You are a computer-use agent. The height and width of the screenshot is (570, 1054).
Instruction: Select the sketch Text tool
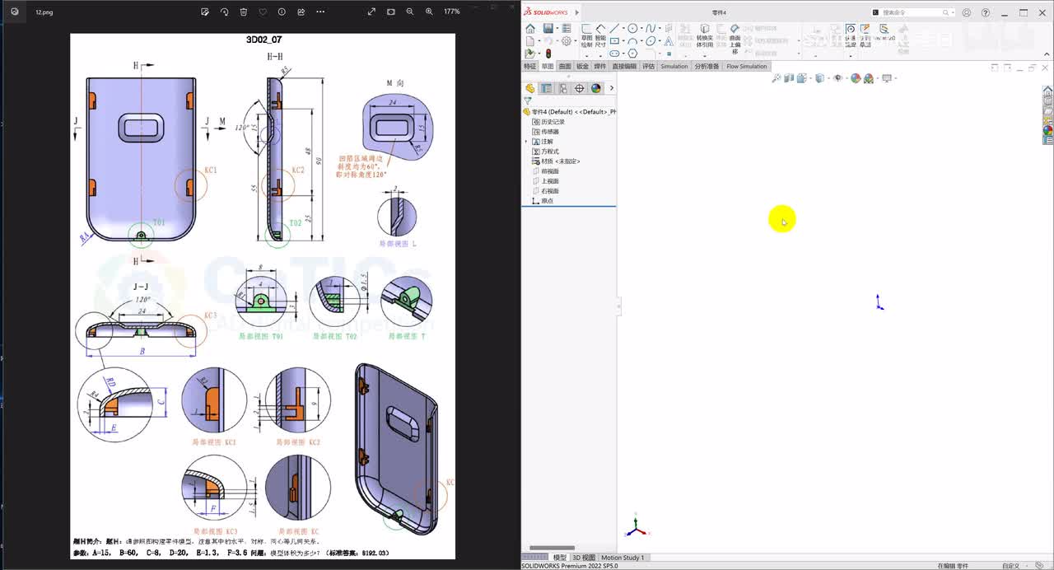pos(669,41)
